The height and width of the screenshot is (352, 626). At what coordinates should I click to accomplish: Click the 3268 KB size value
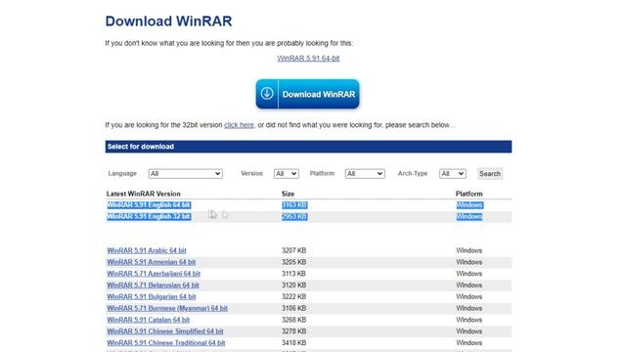[x=293, y=320]
